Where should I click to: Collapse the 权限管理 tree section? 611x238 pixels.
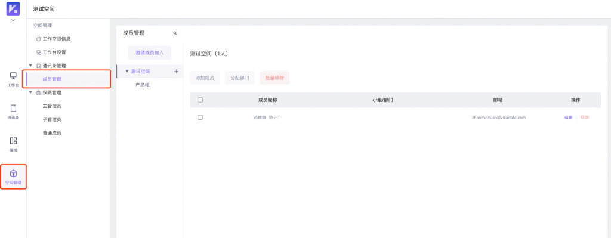click(x=31, y=92)
